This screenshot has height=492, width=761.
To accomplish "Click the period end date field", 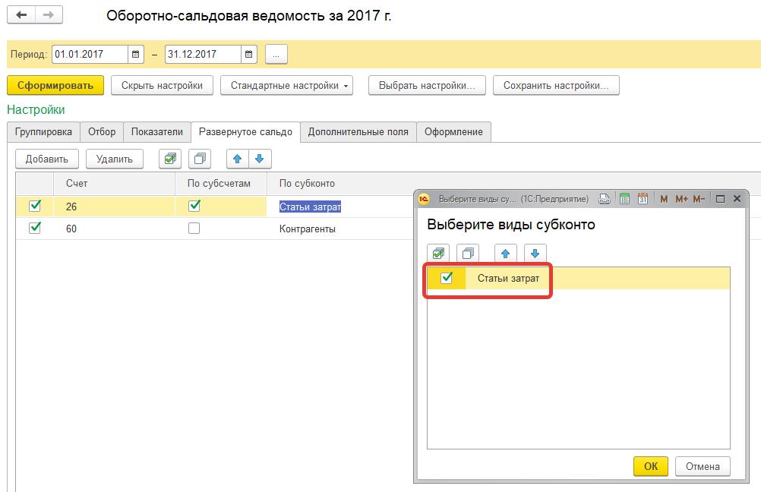I will (x=203, y=55).
